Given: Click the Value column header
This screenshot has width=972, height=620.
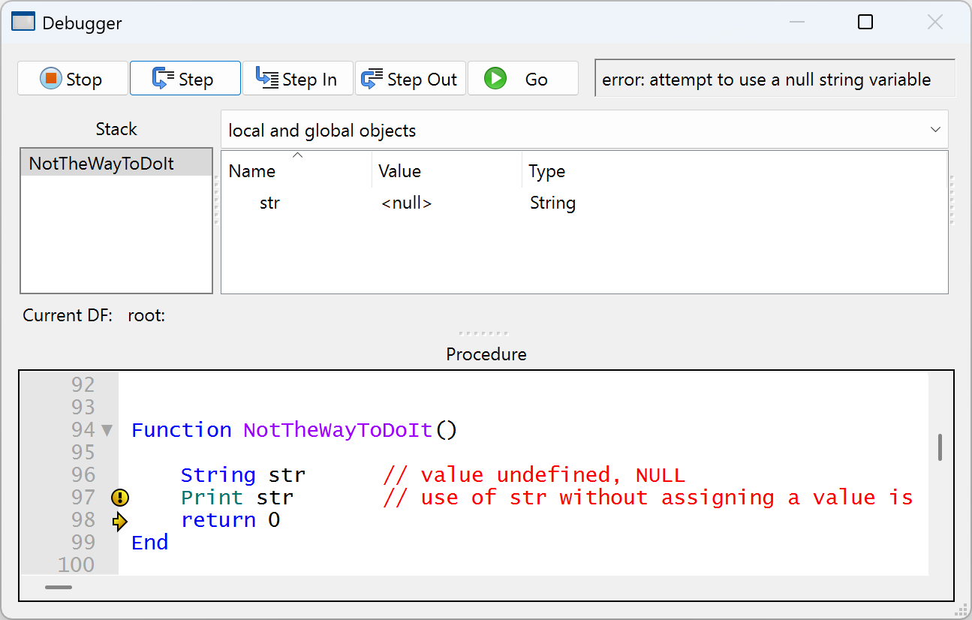Looking at the screenshot, I should click(399, 171).
